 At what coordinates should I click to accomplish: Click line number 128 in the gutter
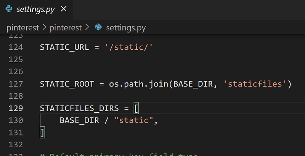click(16, 96)
